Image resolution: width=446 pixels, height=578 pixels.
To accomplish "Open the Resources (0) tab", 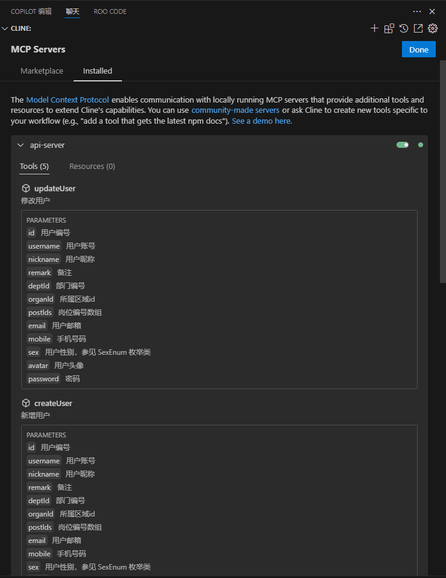I will (92, 167).
